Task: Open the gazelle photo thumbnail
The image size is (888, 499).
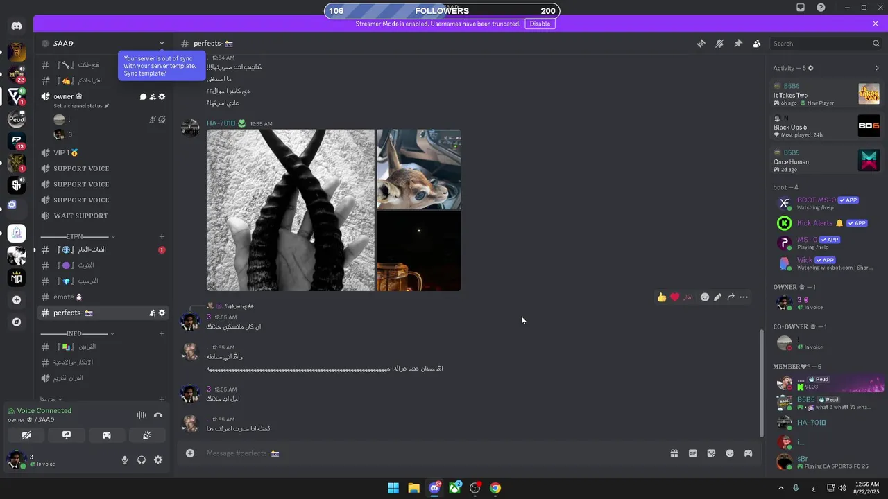Action: click(418, 169)
